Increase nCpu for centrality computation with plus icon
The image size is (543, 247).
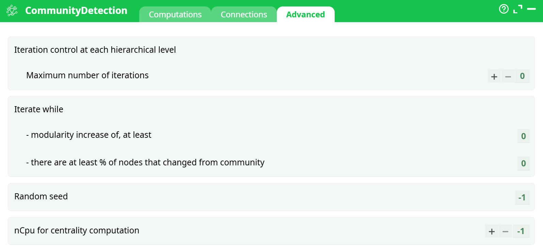coord(492,231)
